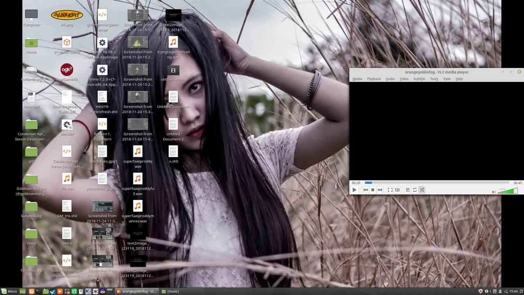Screen dimensions: 524x295
Task: Stop playback in VLC
Action: click(373, 190)
